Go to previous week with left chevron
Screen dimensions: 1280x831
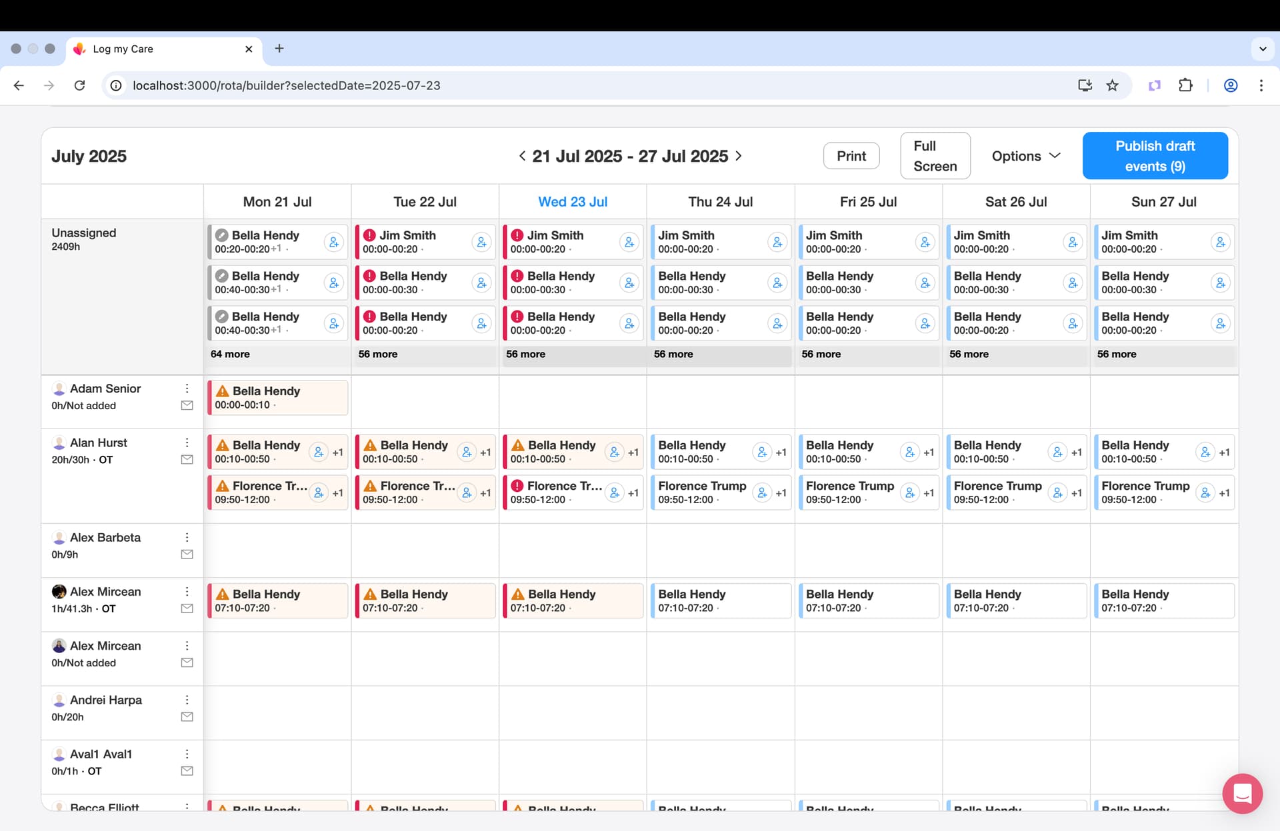pos(522,156)
